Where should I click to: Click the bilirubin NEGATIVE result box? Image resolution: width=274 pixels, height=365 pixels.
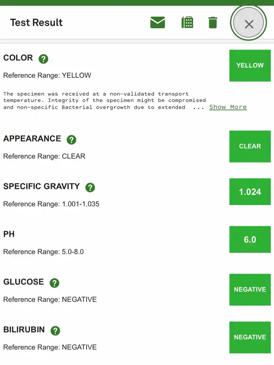(250, 337)
